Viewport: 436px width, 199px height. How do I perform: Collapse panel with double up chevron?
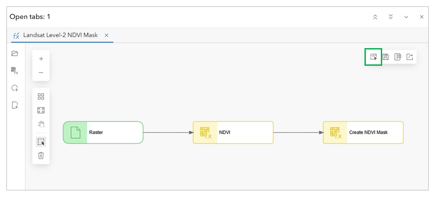[375, 17]
